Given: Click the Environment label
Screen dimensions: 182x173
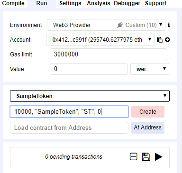Looking at the screenshot, I should (26, 25).
